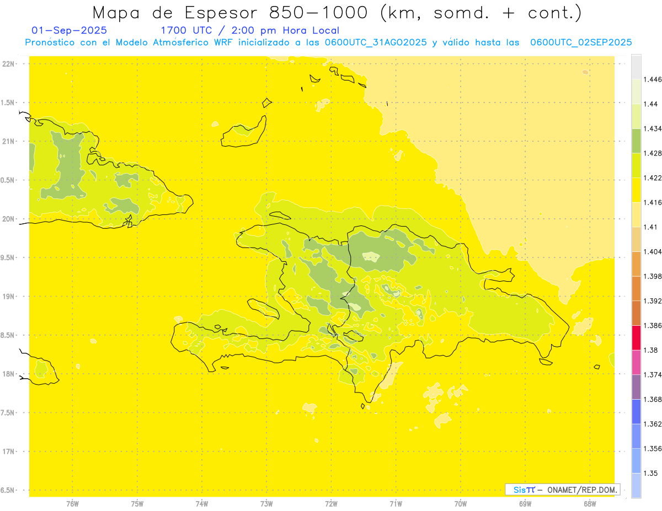Screen dimensions: 662x511
Task: Click the '21N' latitude label
Action: (x=9, y=142)
